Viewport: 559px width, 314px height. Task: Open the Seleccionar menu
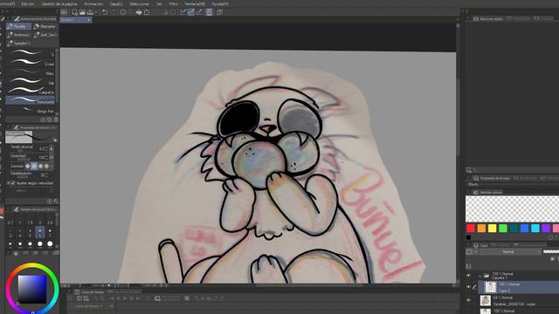[x=140, y=3]
